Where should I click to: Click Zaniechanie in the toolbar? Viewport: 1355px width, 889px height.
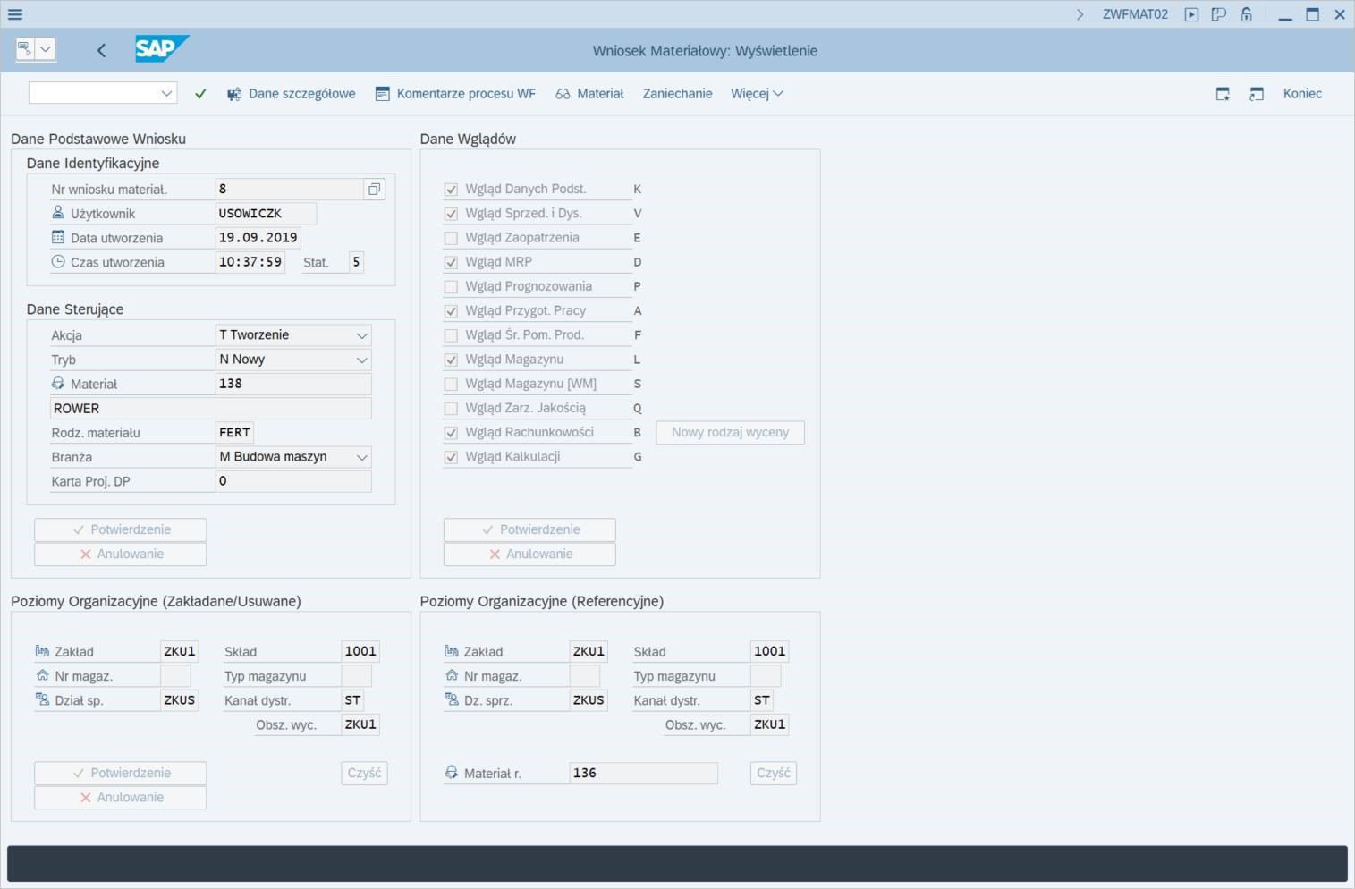(677, 94)
